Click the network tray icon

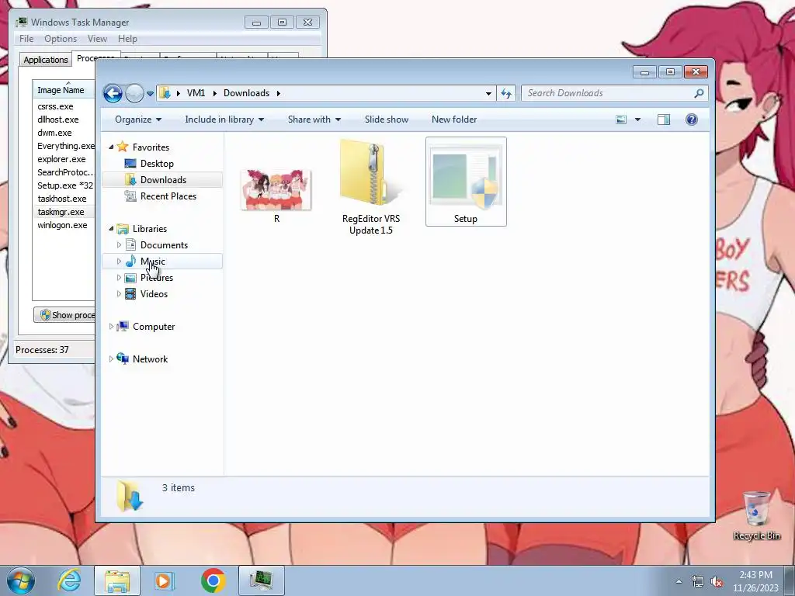tap(698, 581)
